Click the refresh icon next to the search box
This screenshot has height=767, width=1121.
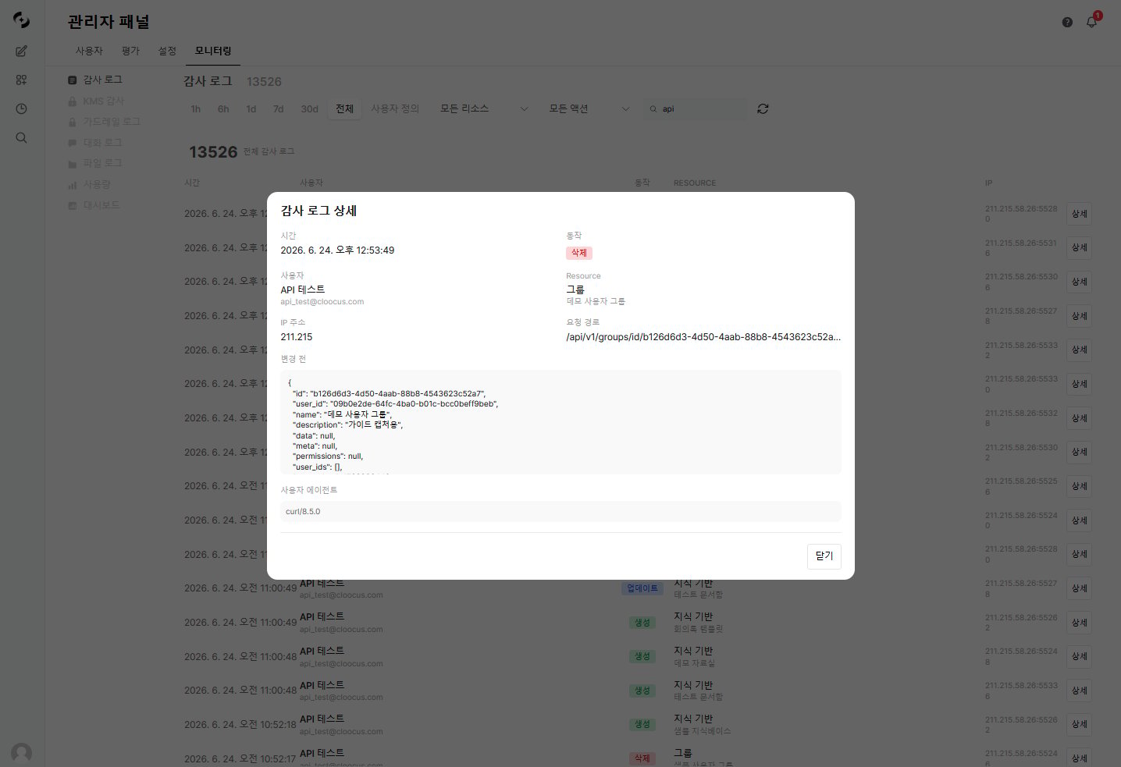point(763,108)
